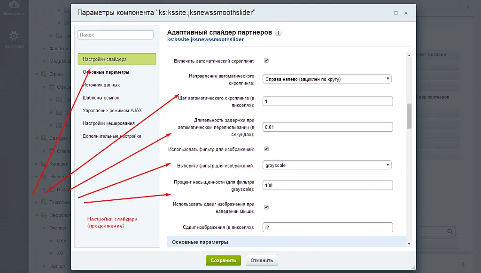This screenshot has height=273, width=481.
Task: Close the component parameters dialog
Action: click(406, 13)
